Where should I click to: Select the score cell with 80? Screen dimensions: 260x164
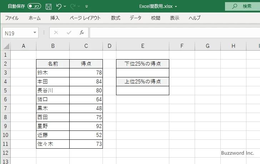[x=86, y=91]
